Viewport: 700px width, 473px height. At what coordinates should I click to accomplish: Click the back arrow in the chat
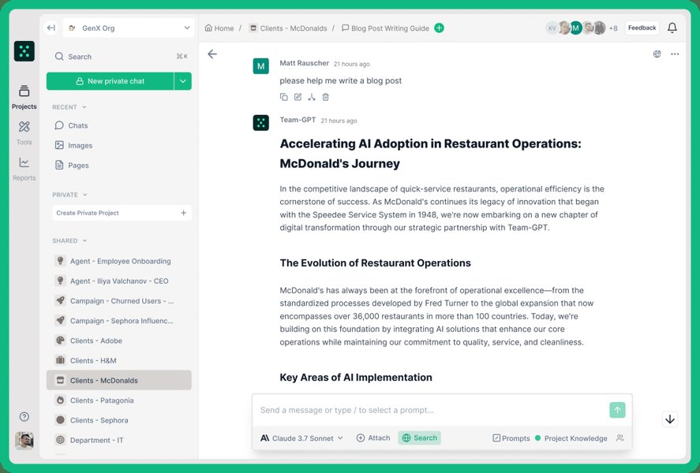pyautogui.click(x=212, y=54)
